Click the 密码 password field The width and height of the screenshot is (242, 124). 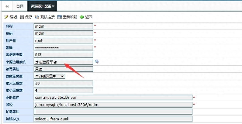pyautogui.click(x=64, y=47)
